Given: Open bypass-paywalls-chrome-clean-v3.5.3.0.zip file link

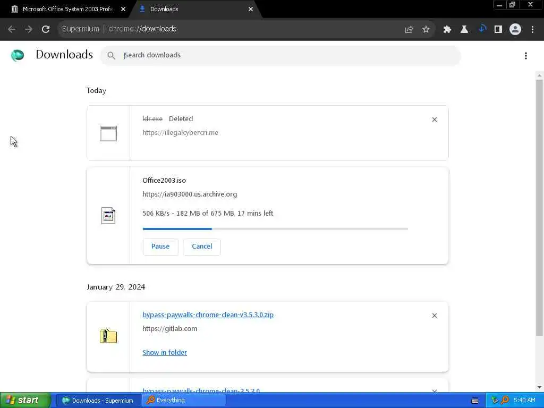Looking at the screenshot, I should [208, 315].
